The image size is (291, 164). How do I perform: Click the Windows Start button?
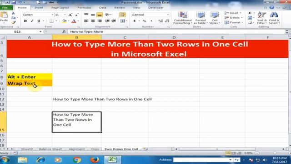tap(5, 160)
